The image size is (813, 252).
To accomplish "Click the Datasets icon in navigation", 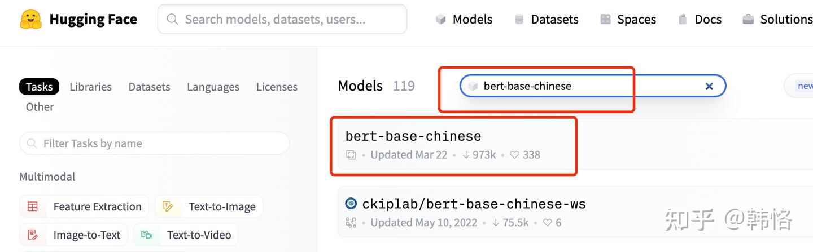I will coord(519,20).
